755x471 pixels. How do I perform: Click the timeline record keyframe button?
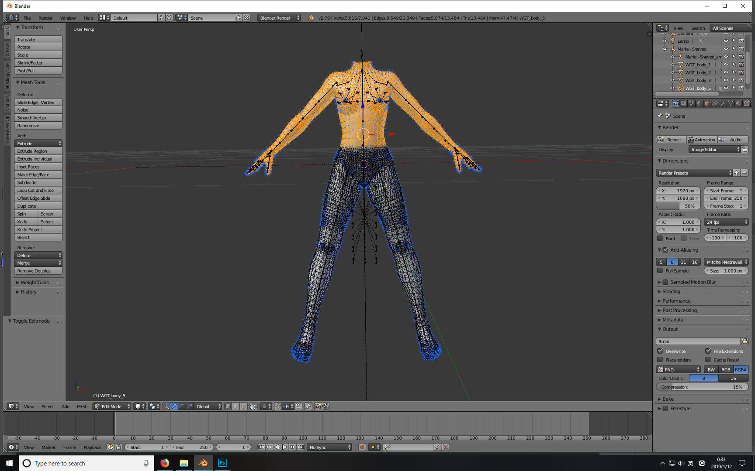click(362, 447)
